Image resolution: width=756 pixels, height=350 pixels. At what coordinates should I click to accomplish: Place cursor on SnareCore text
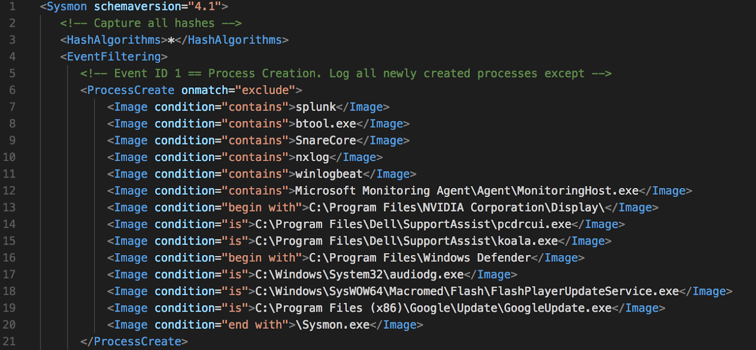[x=326, y=141]
